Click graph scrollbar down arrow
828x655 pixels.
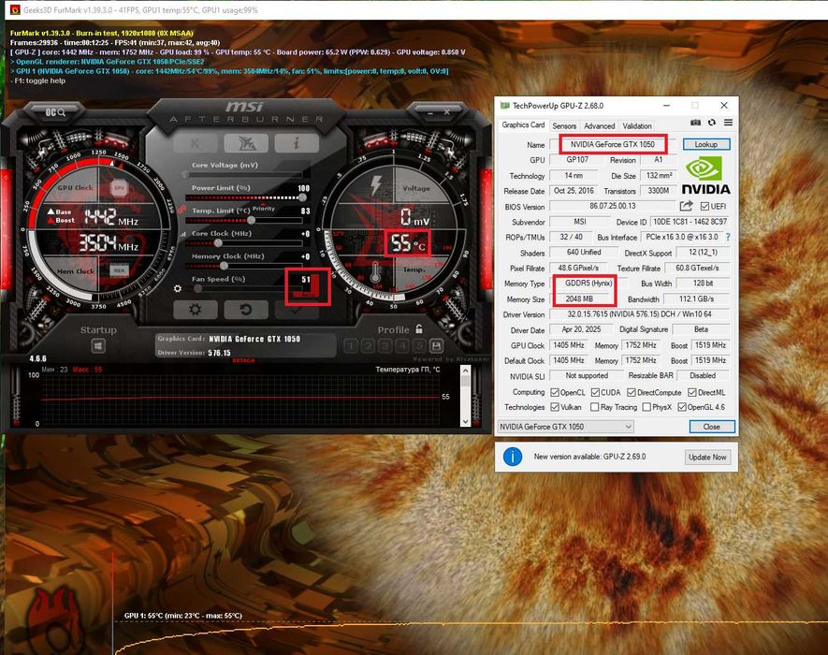click(465, 421)
